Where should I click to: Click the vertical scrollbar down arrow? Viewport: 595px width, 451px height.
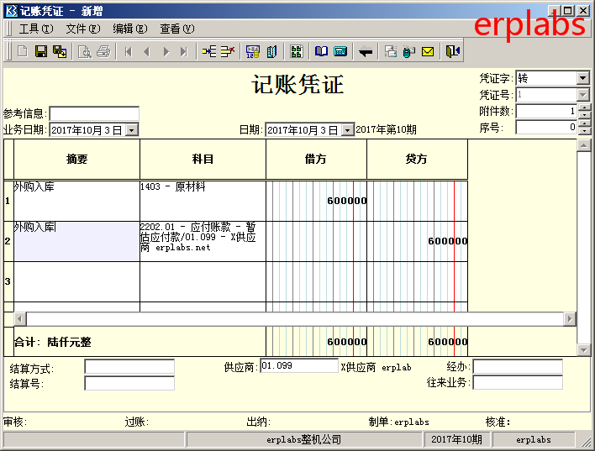(x=583, y=350)
